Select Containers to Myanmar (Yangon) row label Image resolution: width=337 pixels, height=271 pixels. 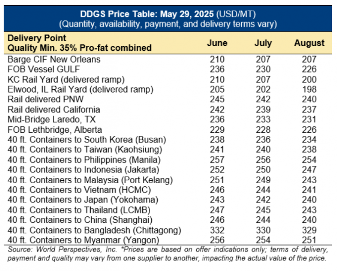click(83, 240)
